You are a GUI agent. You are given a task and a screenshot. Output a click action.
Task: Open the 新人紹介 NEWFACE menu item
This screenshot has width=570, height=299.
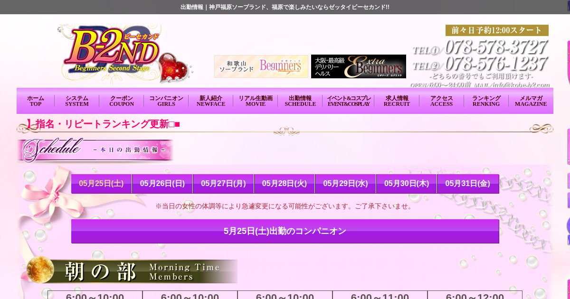coord(211,101)
